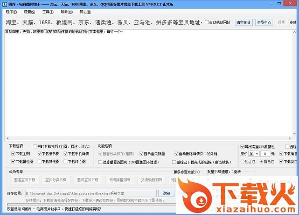Click the 下载选项 group label
This screenshot has height=215, width=299.
click(x=16, y=146)
